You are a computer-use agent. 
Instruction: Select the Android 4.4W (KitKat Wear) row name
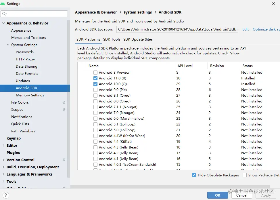[122, 136]
